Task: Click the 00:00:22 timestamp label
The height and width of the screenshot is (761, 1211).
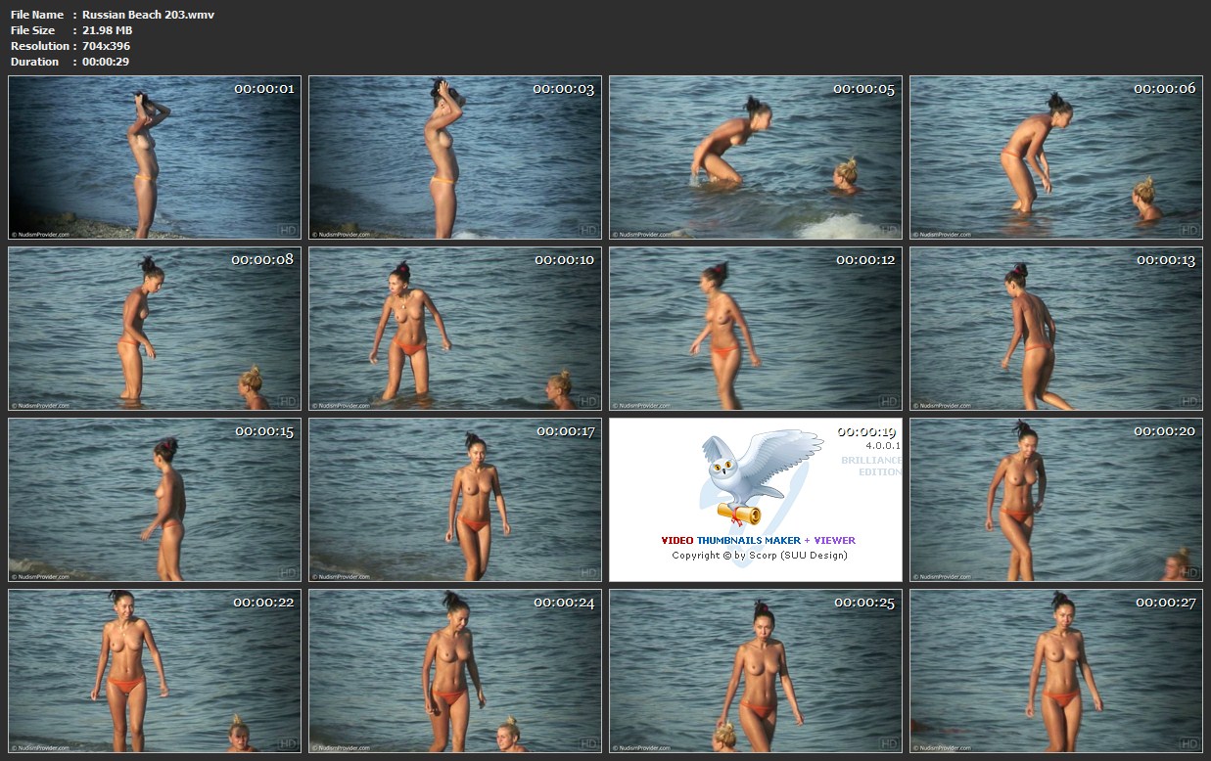Action: click(262, 603)
